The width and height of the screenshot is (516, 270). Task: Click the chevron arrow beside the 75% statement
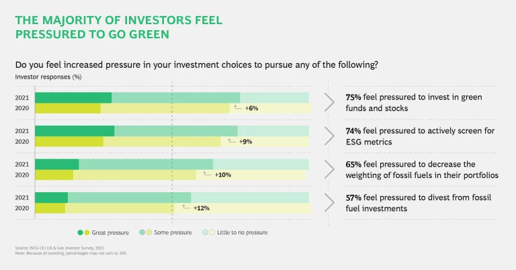coord(329,102)
